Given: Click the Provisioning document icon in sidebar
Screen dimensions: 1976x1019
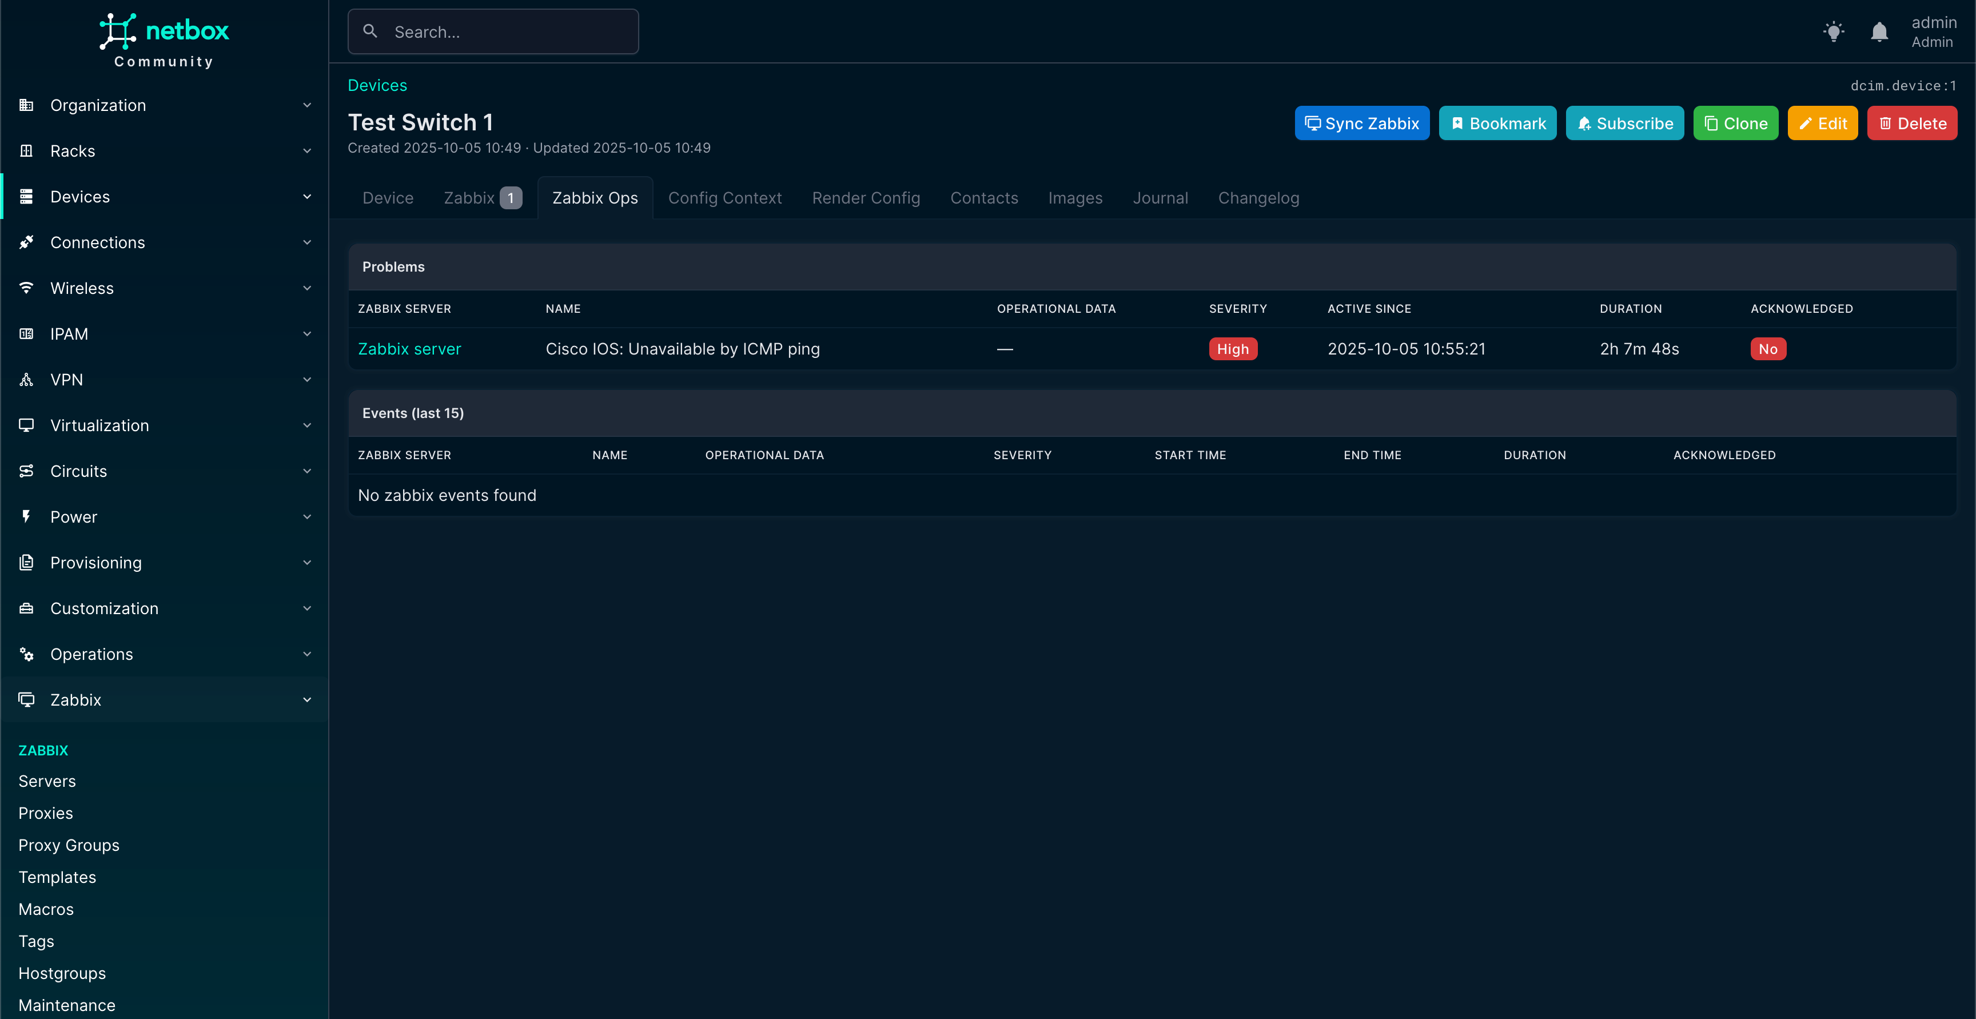Looking at the screenshot, I should (27, 563).
